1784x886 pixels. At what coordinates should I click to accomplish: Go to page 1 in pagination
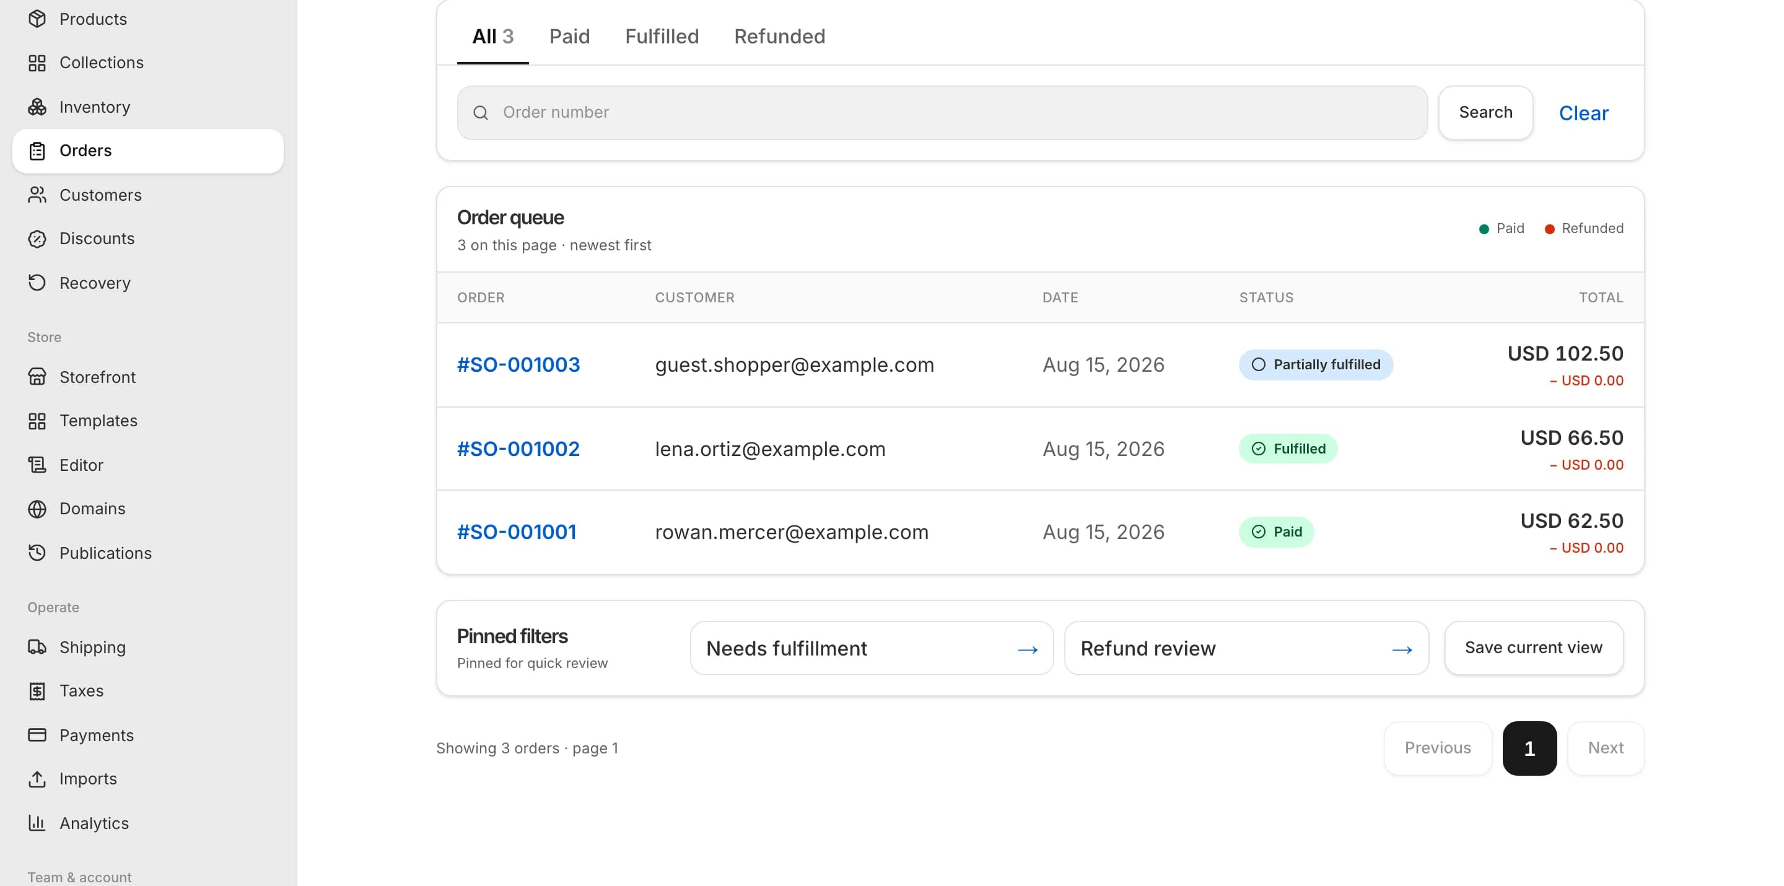tap(1529, 748)
